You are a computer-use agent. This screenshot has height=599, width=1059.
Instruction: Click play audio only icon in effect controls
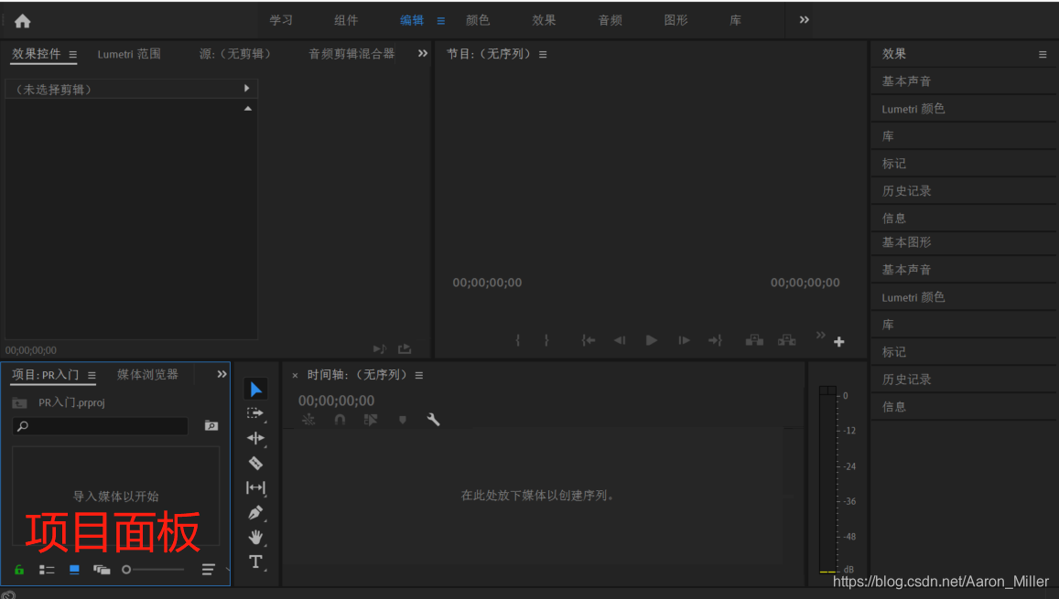pos(380,348)
